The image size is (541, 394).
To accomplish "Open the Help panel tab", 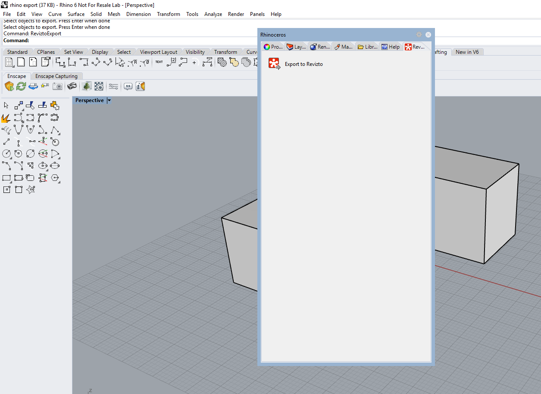I will point(391,47).
